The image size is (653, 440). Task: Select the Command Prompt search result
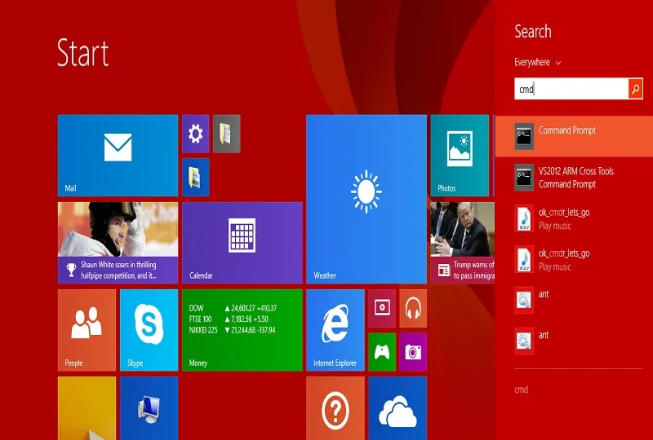tap(574, 136)
